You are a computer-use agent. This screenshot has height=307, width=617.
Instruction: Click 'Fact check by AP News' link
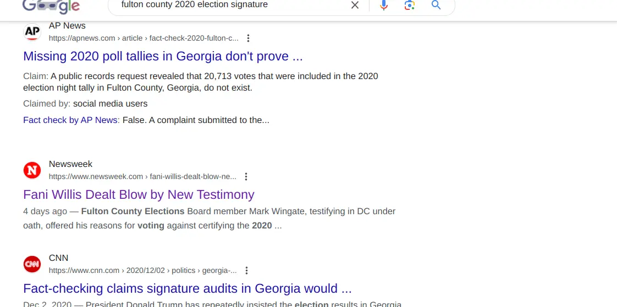point(70,120)
